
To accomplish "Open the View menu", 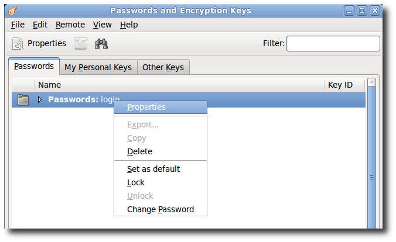I will [103, 25].
